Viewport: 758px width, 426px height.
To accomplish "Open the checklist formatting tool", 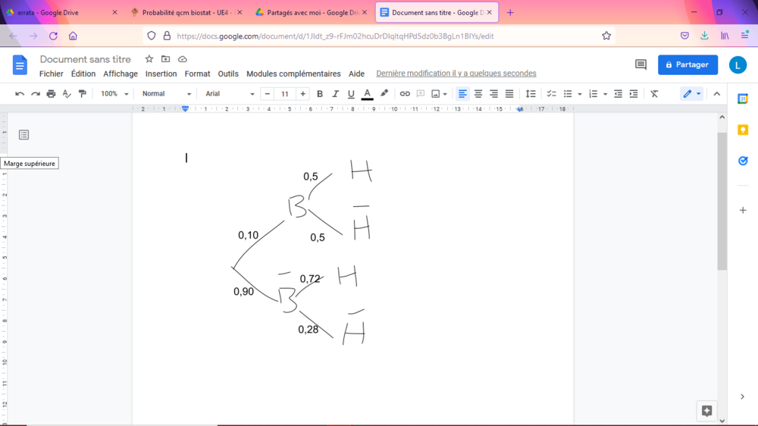I will point(552,94).
